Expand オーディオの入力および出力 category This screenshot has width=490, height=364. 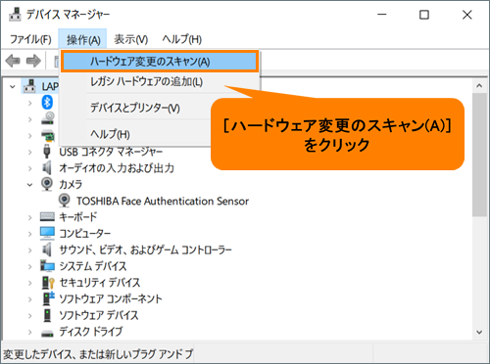point(30,168)
